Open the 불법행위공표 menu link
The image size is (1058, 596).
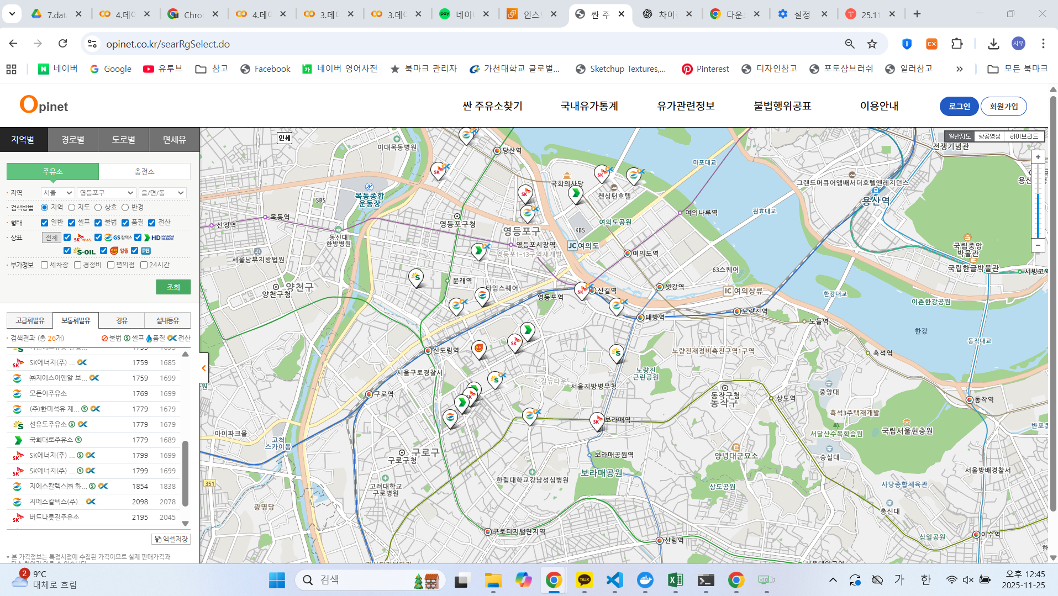point(782,106)
